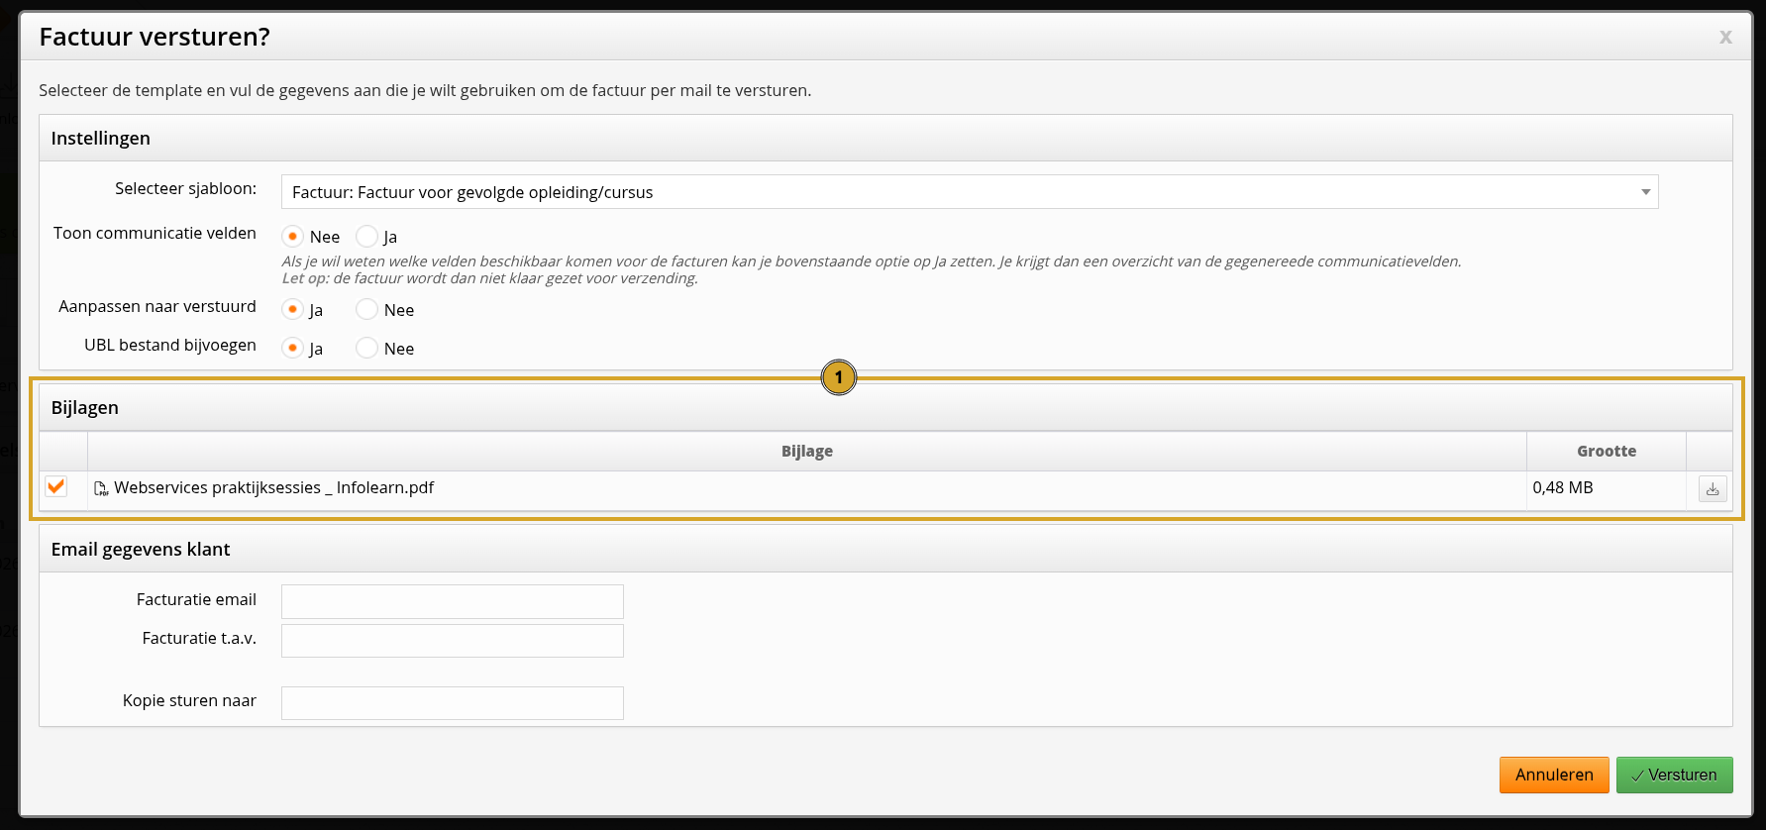Click the Kopie sturen naar field
The width and height of the screenshot is (1766, 830).
(453, 703)
